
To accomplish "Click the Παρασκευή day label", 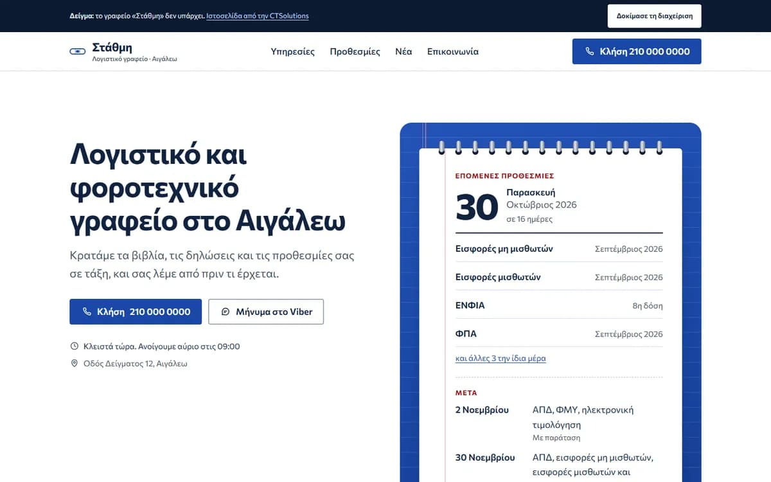I will (531, 192).
